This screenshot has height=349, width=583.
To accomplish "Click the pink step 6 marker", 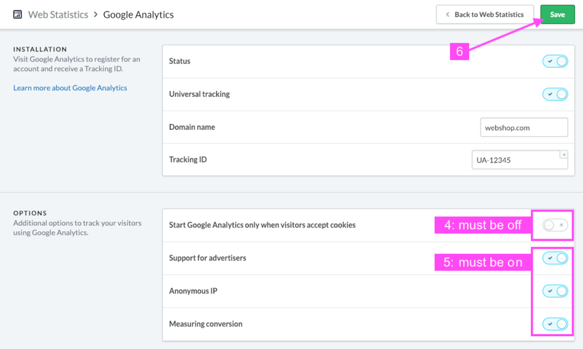I will point(460,52).
